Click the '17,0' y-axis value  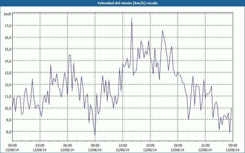[x=8, y=26]
